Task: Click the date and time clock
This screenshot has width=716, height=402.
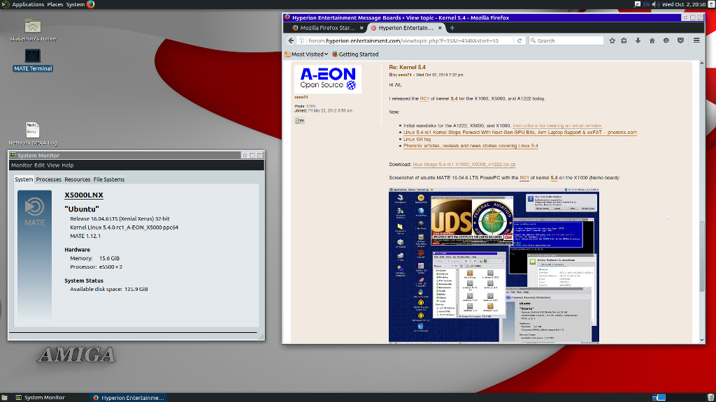Action: click(684, 4)
